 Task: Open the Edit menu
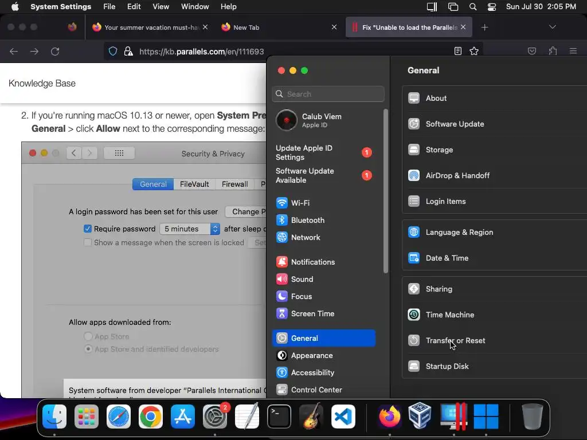point(134,7)
